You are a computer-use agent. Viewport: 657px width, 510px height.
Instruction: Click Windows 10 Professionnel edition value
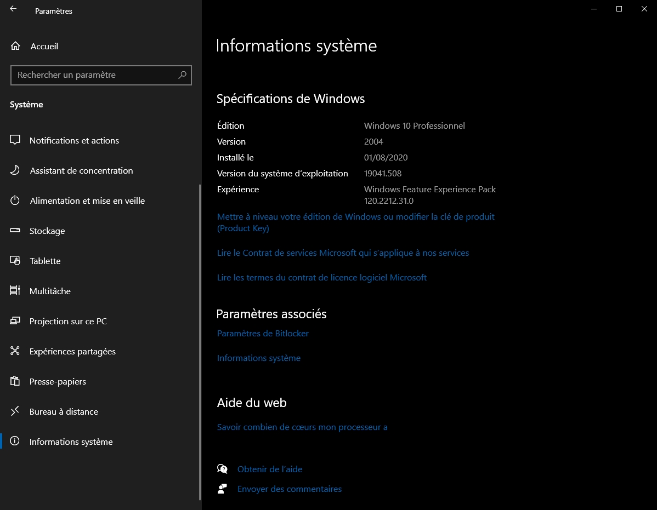[x=414, y=126]
